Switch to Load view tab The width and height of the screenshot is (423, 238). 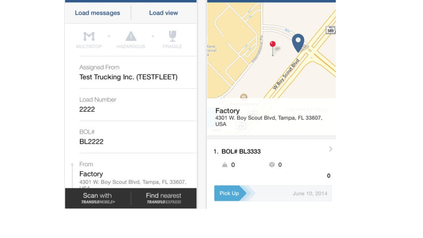[164, 13]
